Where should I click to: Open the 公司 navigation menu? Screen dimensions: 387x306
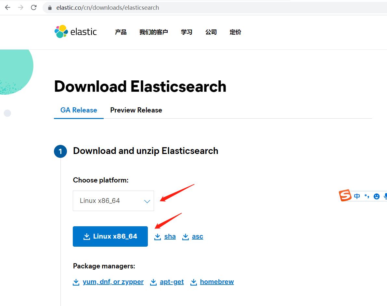coord(211,32)
